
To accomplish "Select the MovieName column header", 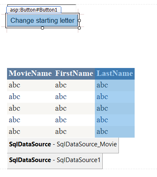I will coord(30,73).
